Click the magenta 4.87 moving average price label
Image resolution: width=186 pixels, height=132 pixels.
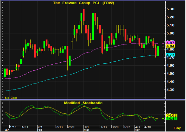pos(170,43)
